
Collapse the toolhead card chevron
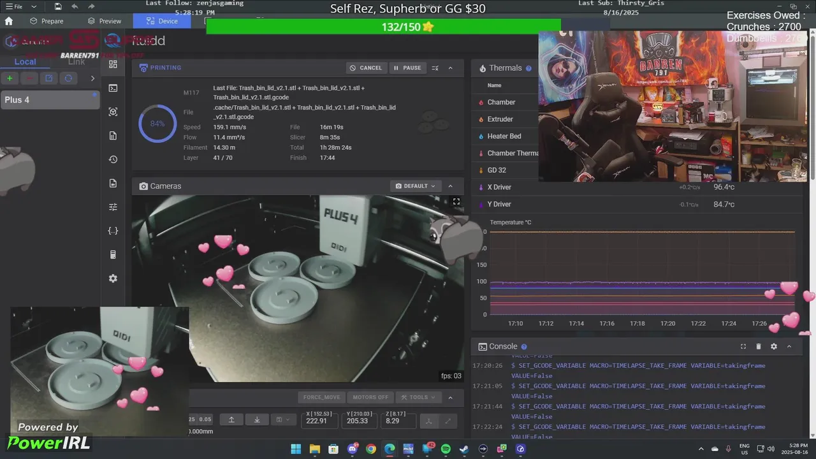(x=451, y=397)
